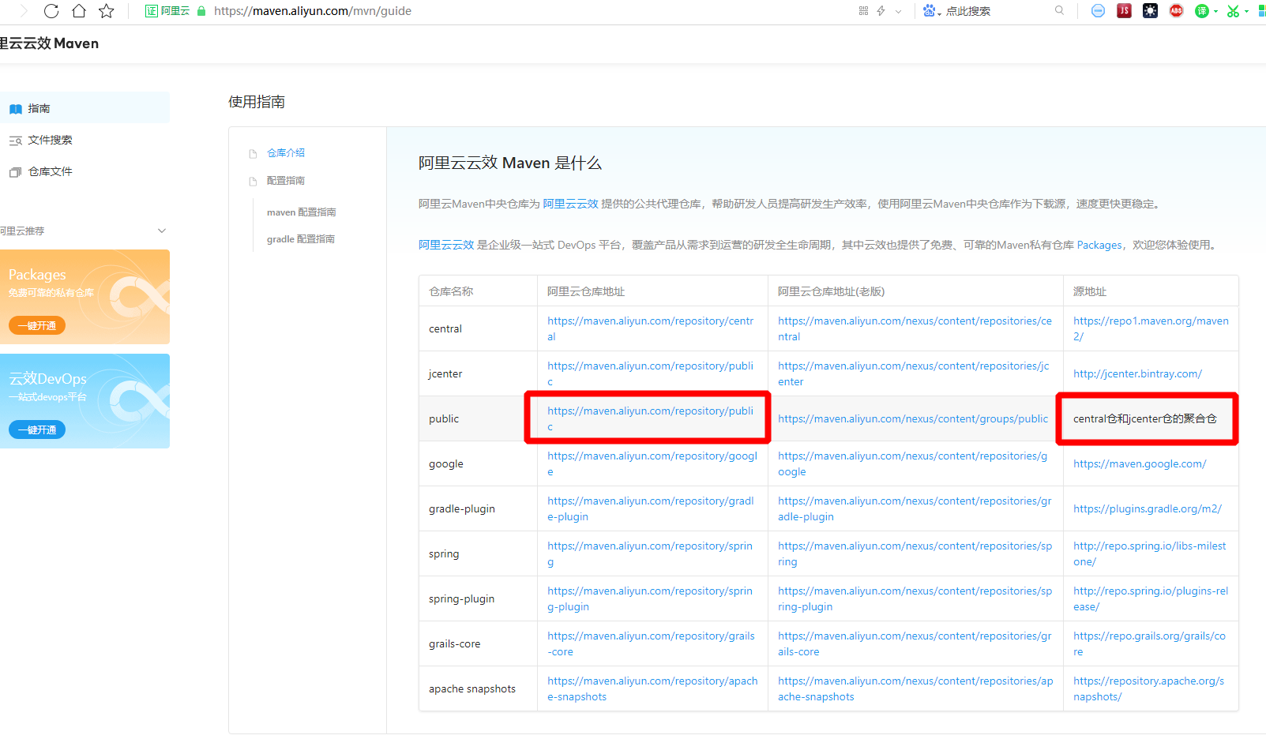This screenshot has width=1266, height=739.
Task: Open the repo1.maven.org source URL
Action: point(1151,328)
